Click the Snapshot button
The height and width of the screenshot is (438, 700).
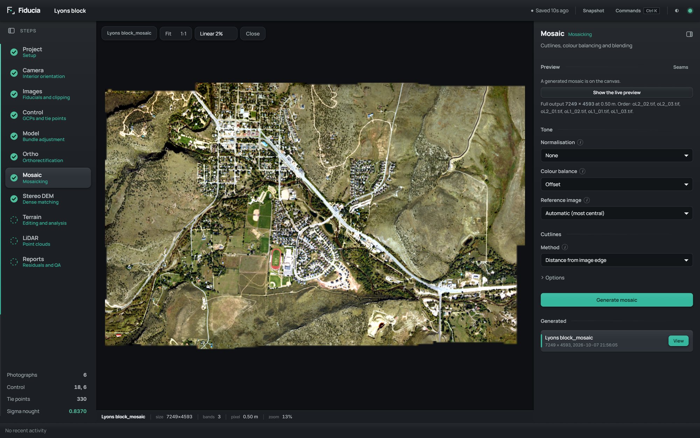[x=593, y=11]
